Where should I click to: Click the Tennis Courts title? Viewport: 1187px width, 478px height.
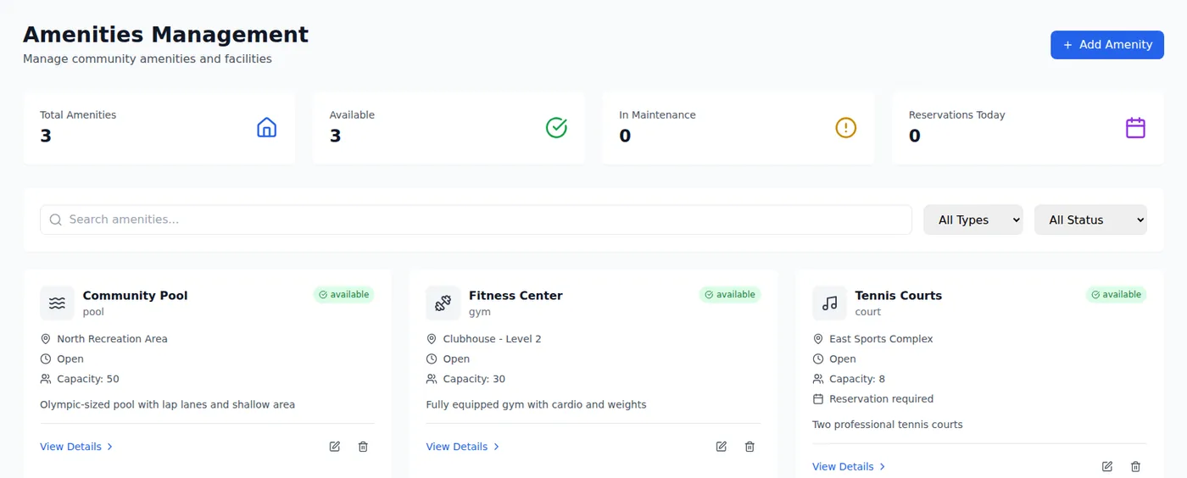coord(898,296)
